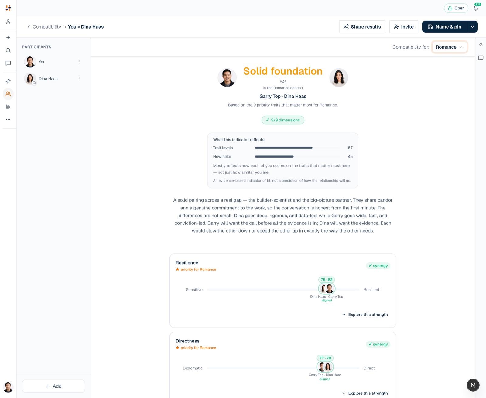Go back with the breadcrumb chevron

click(29, 27)
